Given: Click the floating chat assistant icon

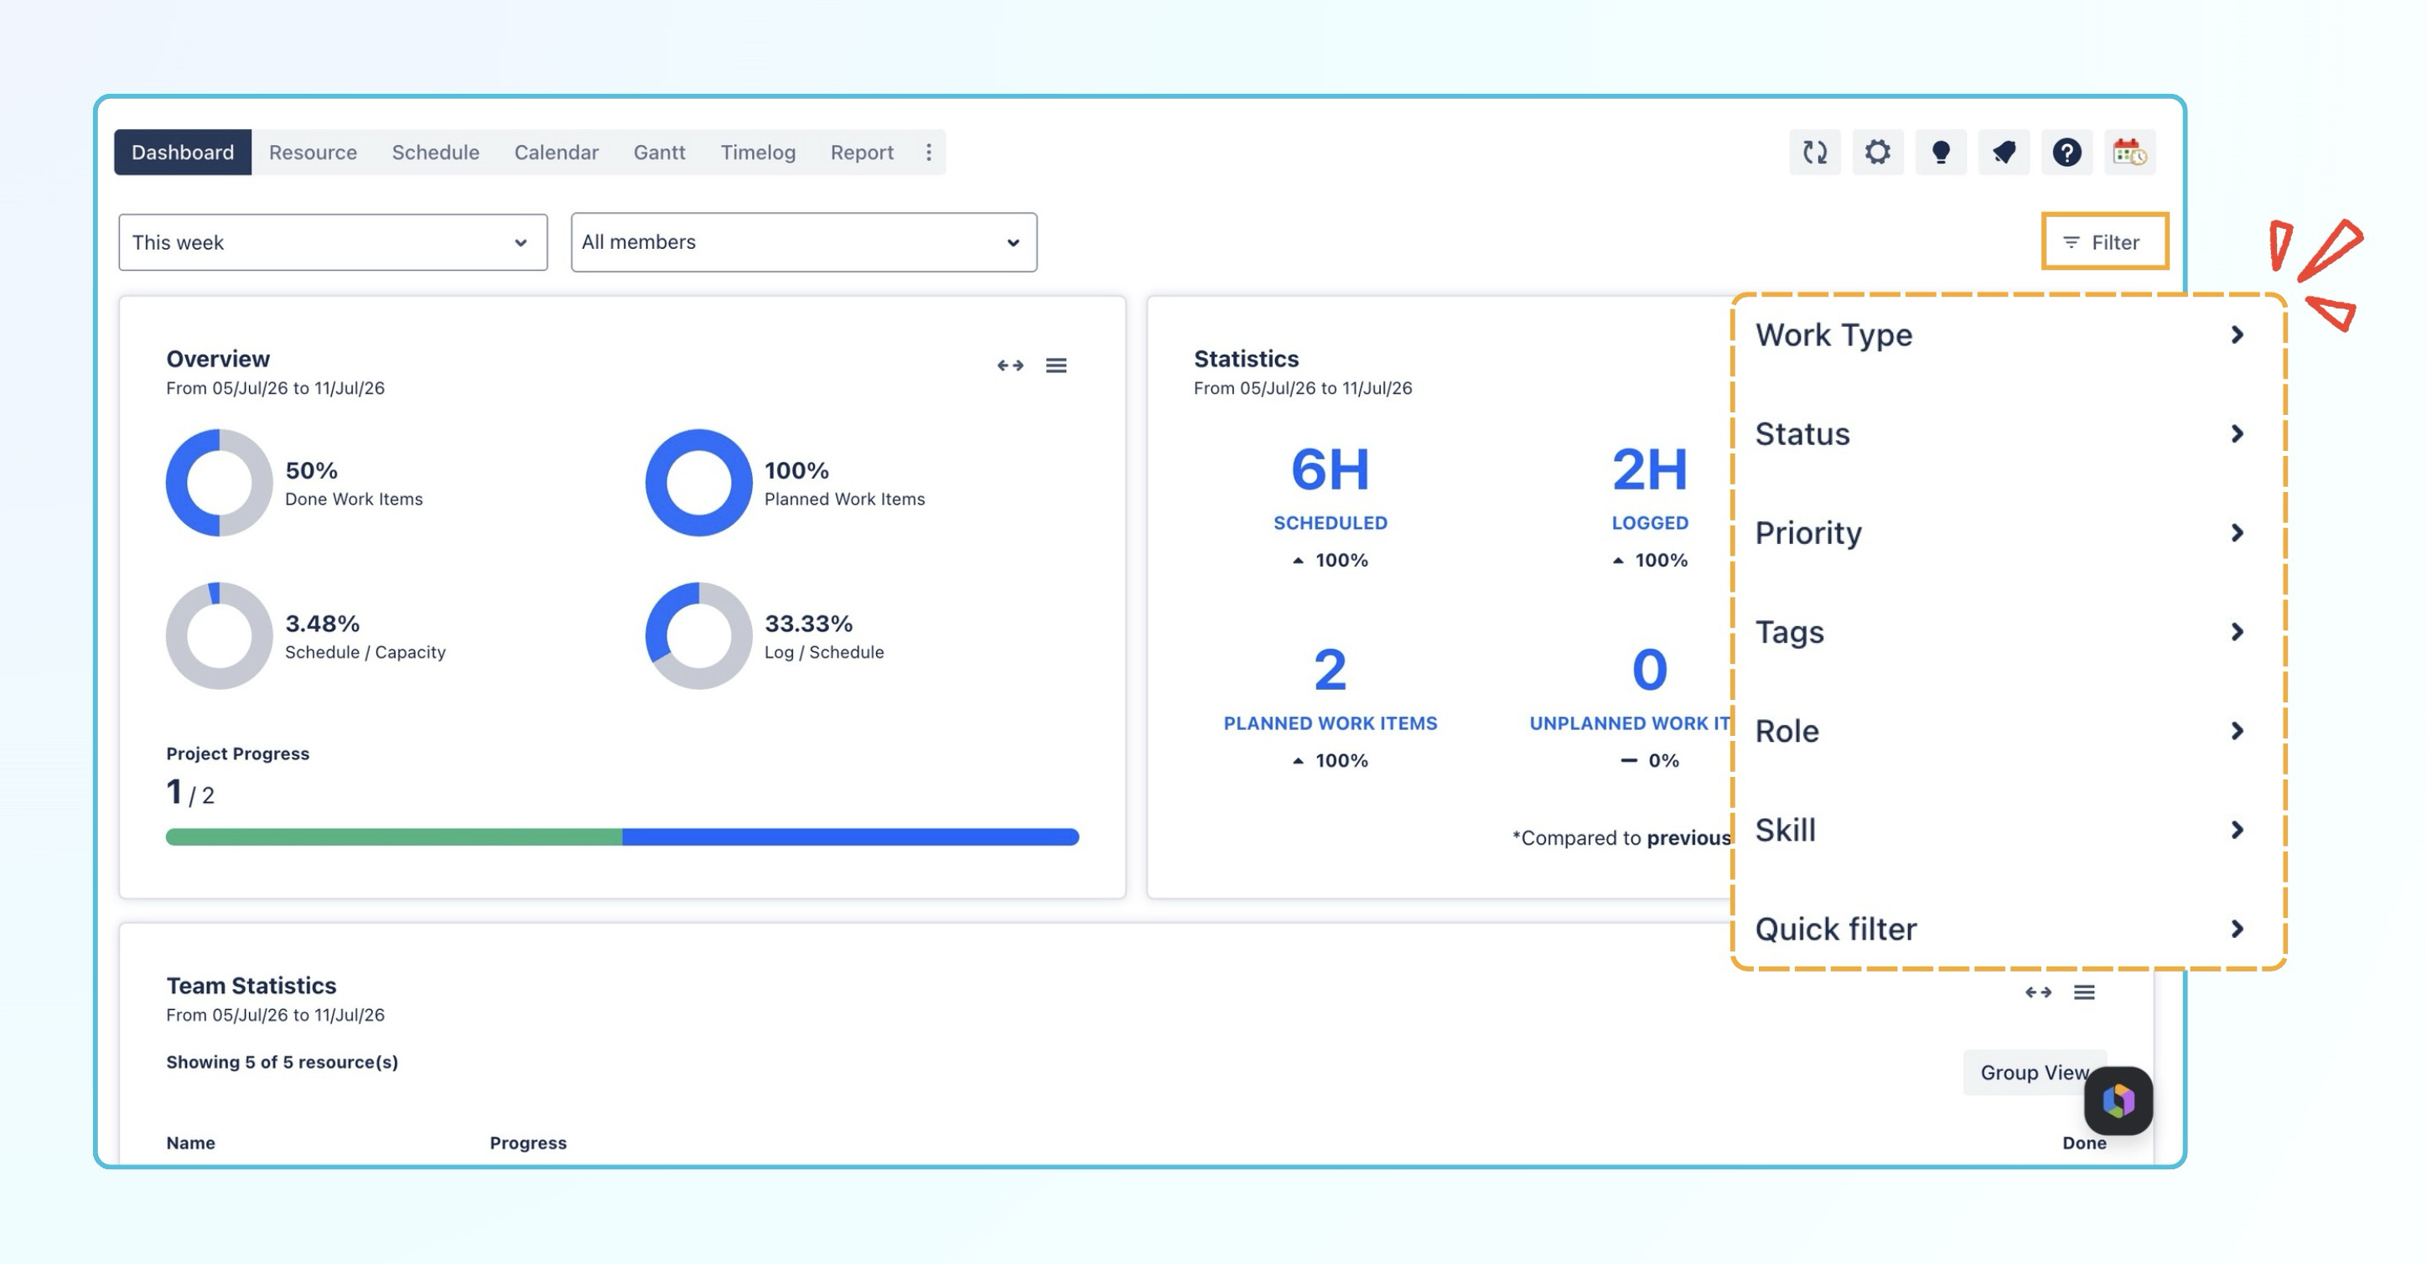Looking at the screenshot, I should (x=2118, y=1100).
